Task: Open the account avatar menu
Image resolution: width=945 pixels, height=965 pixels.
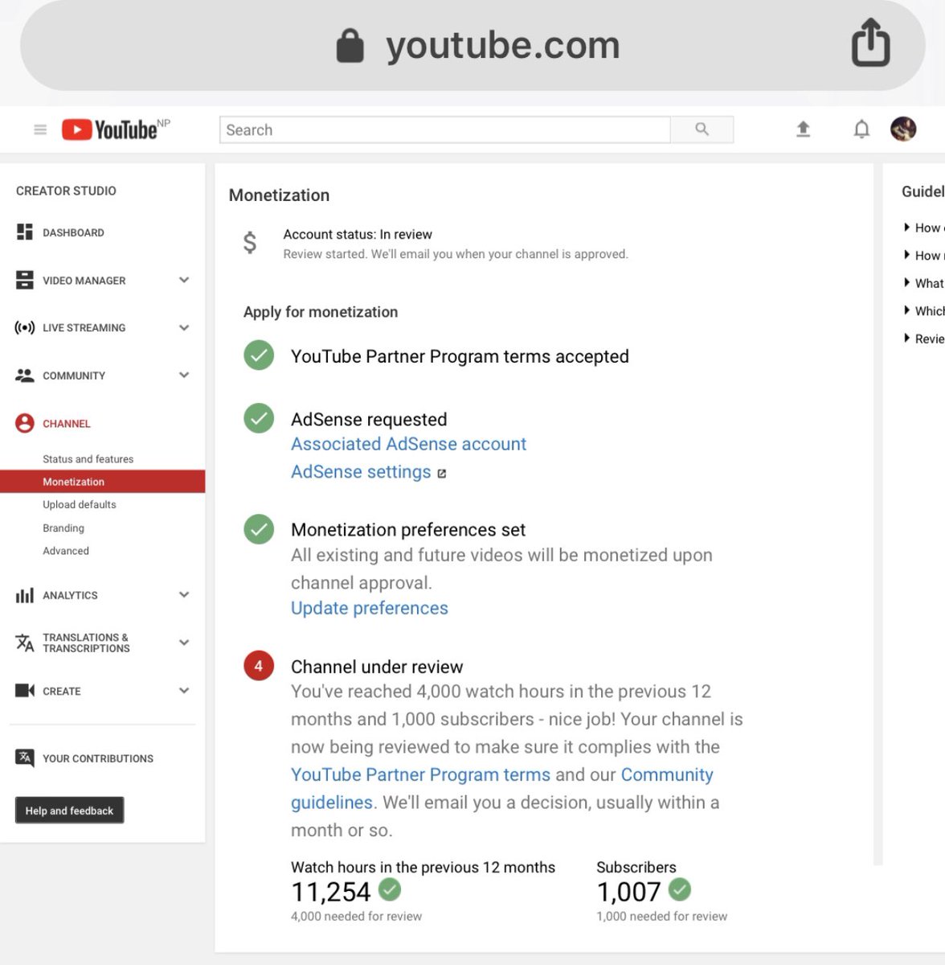Action: pyautogui.click(x=903, y=129)
